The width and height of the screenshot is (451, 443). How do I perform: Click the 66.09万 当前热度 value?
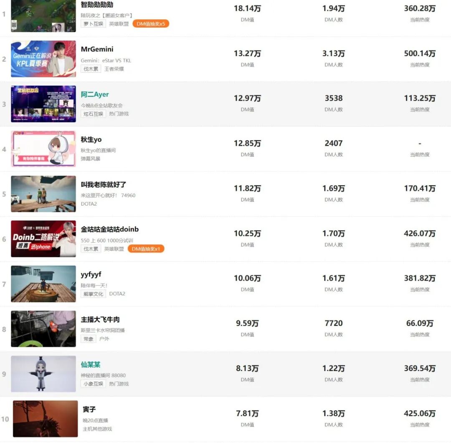click(420, 323)
